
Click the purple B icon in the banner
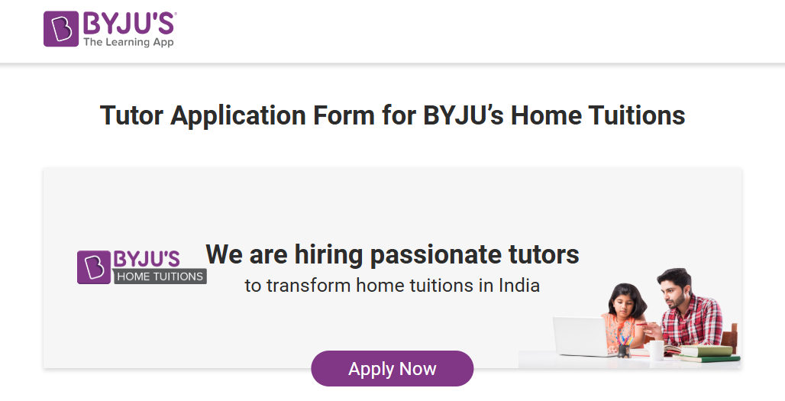[x=94, y=267]
